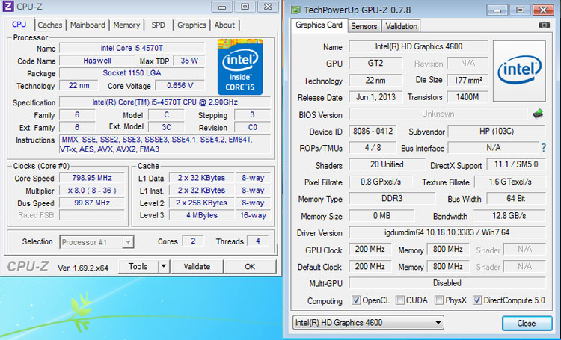Image resolution: width=561 pixels, height=340 pixels.
Task: Click the BIOS save chip icon in GPU-Z
Action: coord(538,114)
